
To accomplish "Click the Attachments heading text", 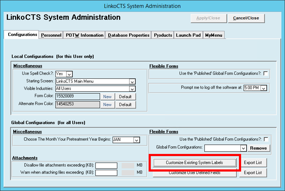I will [25, 158].
